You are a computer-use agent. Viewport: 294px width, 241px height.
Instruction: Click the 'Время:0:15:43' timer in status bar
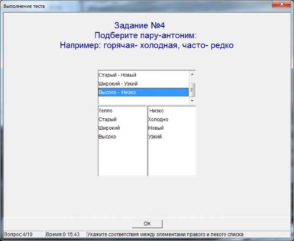(65, 234)
